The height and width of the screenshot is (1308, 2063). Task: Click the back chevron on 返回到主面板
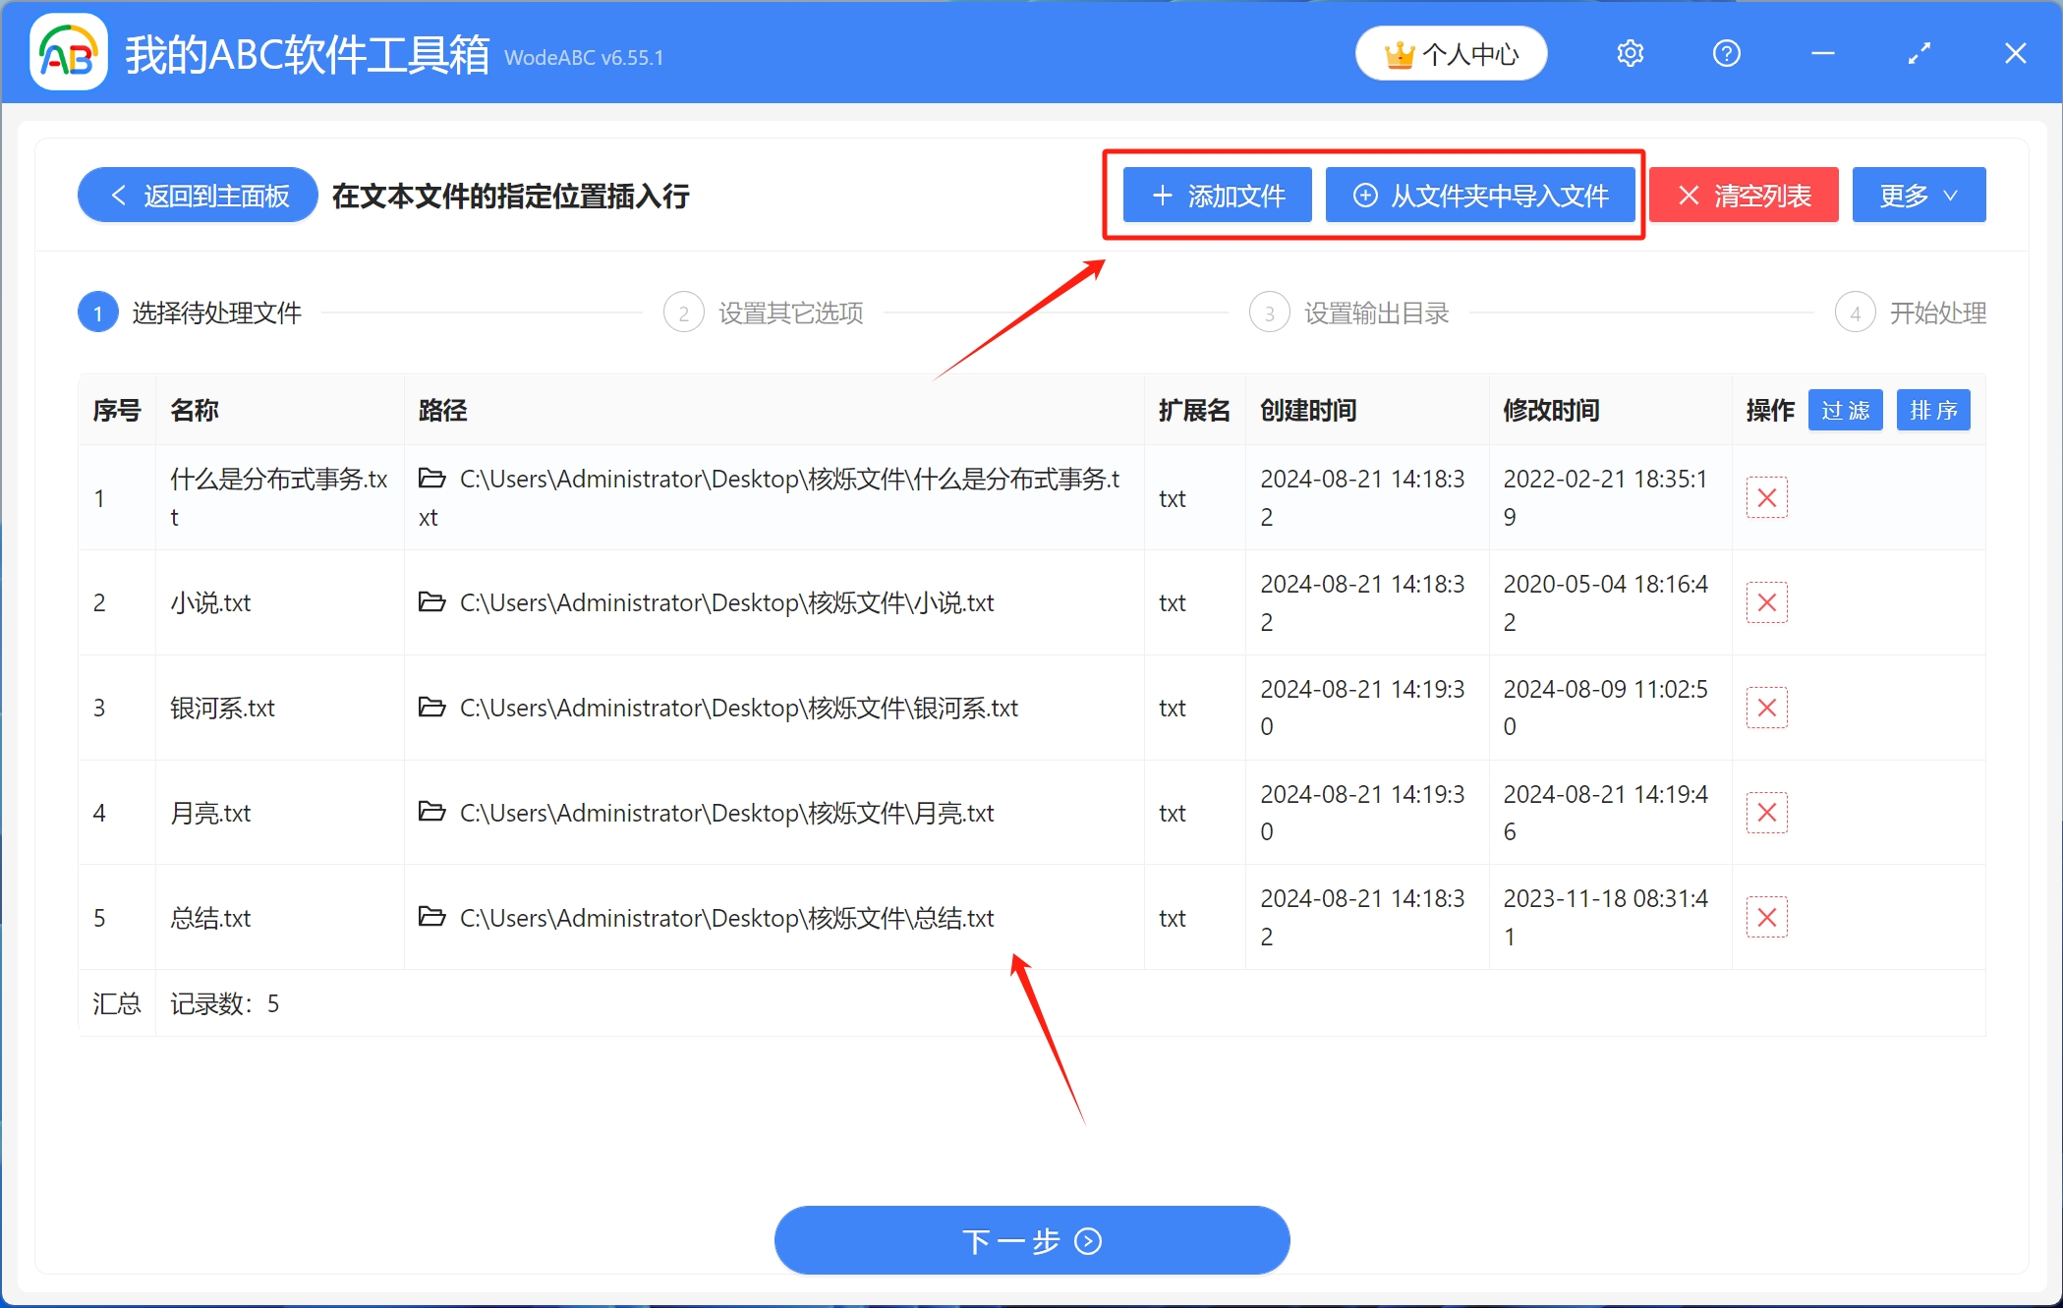coord(118,195)
